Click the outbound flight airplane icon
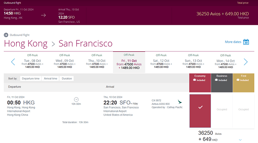This screenshot has height=143, width=258. (6, 35)
